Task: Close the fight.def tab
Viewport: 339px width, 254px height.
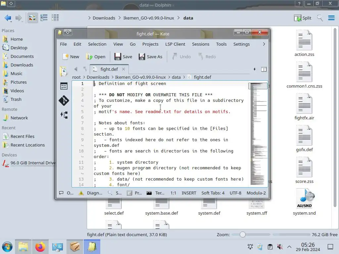Action: coord(123,69)
